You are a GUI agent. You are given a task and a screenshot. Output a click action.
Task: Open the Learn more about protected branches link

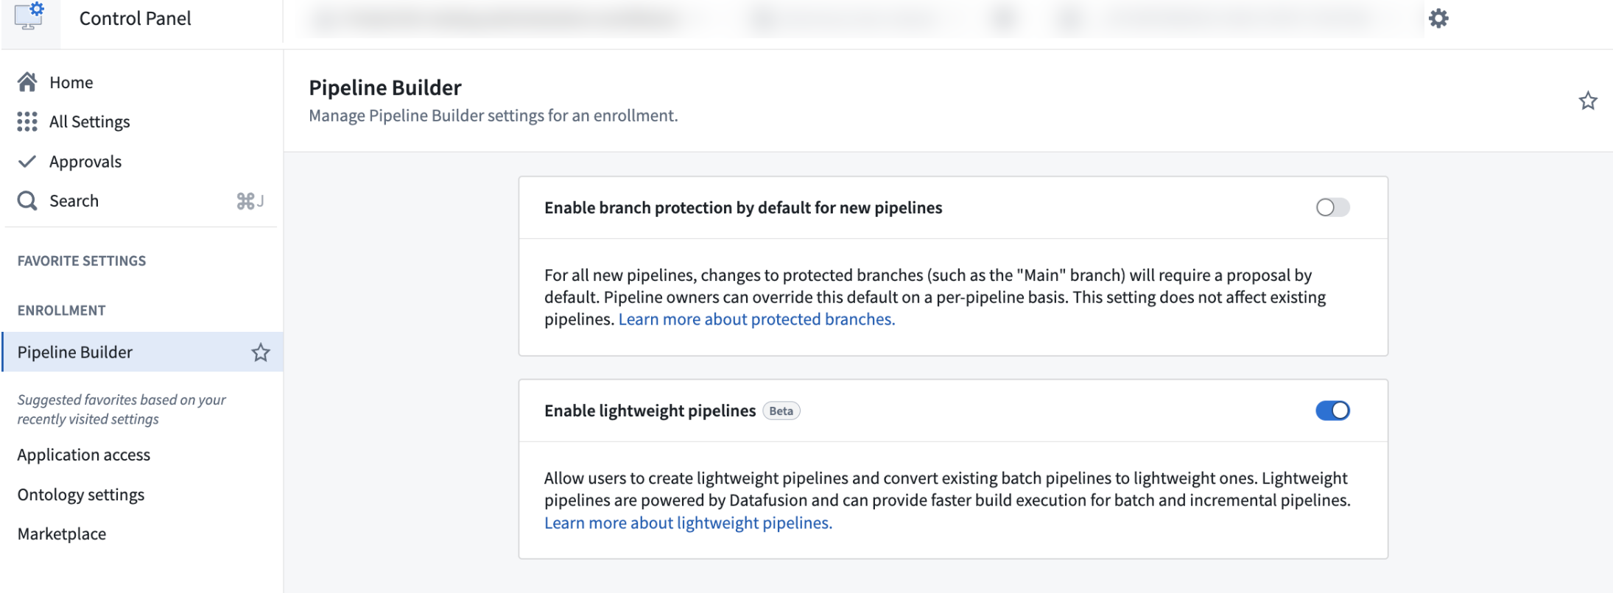(757, 319)
